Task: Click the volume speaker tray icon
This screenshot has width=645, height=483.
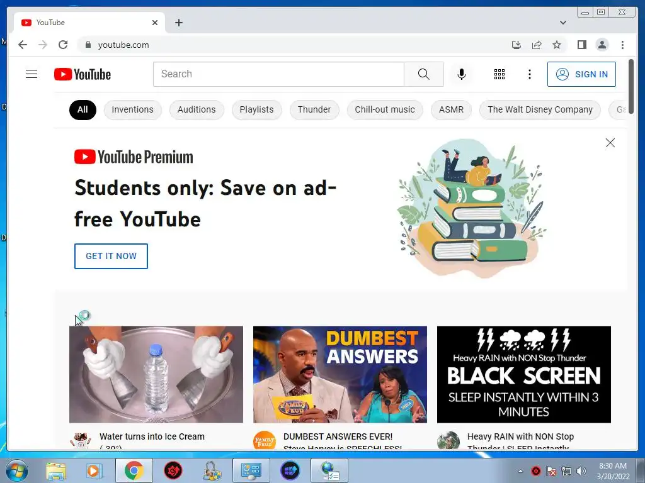Action: (x=581, y=471)
